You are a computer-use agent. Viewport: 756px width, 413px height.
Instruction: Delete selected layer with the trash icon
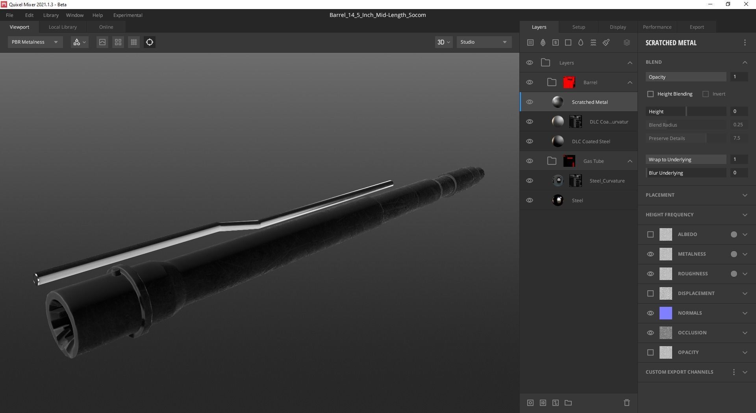click(626, 403)
